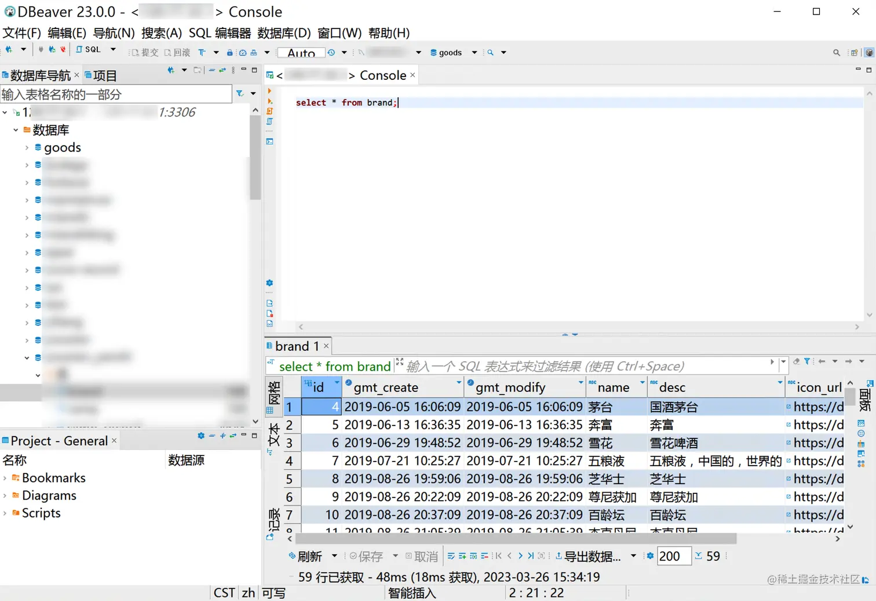
Task: Toggle the Auto commit mode box
Action: (301, 53)
